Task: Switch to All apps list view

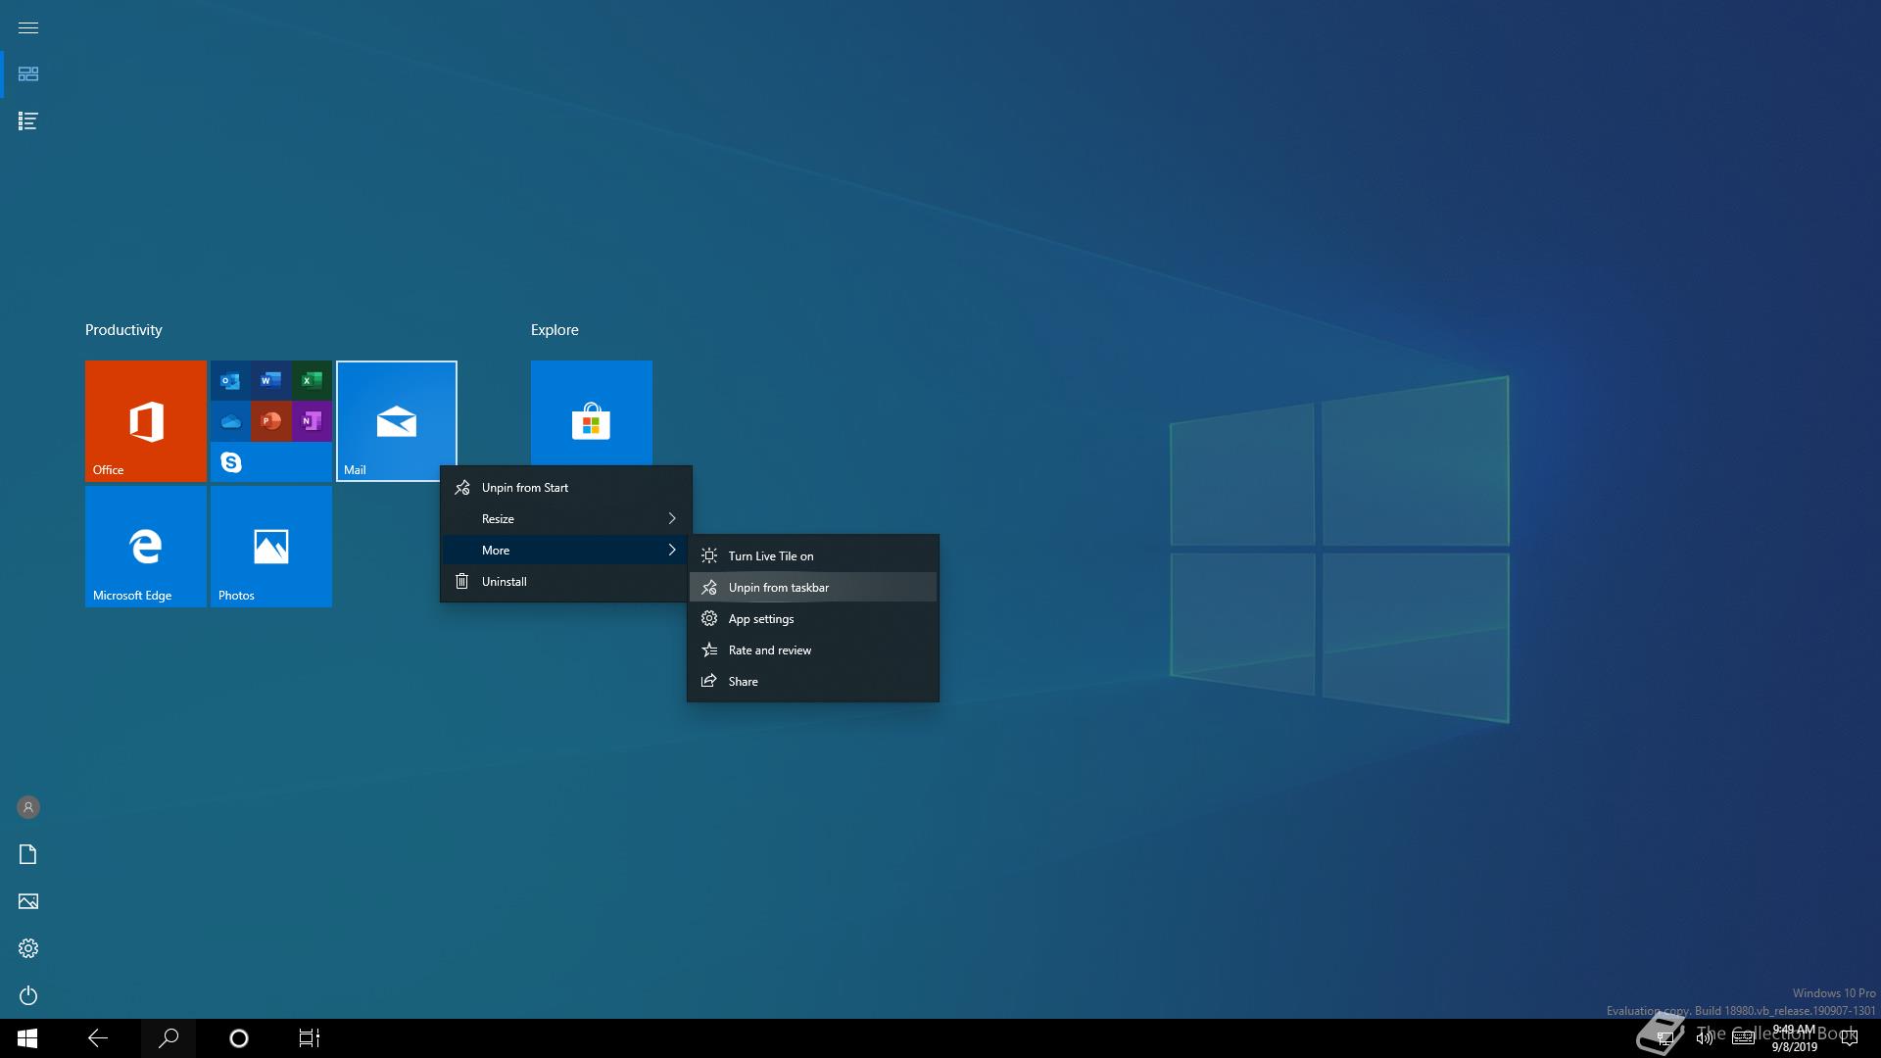Action: click(x=28, y=121)
